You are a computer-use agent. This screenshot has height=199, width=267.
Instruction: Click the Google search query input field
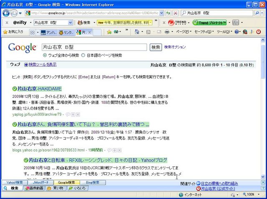coord(94,47)
